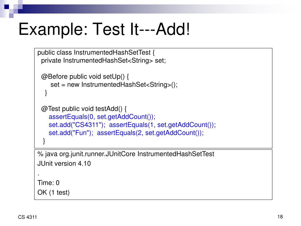
Task: Click the 'private InstrumentedHashSet<String> set;' line
Action: pos(103,61)
